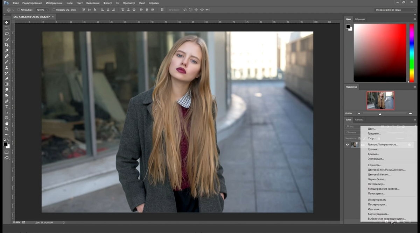Select the Brush tool
The width and height of the screenshot is (420, 233).
(x=7, y=61)
